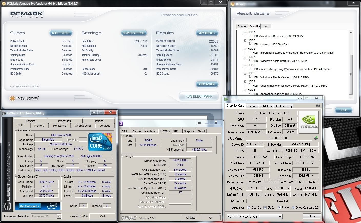Screen dimensions: 361x223
Task: Click the BIOS save chip icon
Action: click(x=316, y=138)
